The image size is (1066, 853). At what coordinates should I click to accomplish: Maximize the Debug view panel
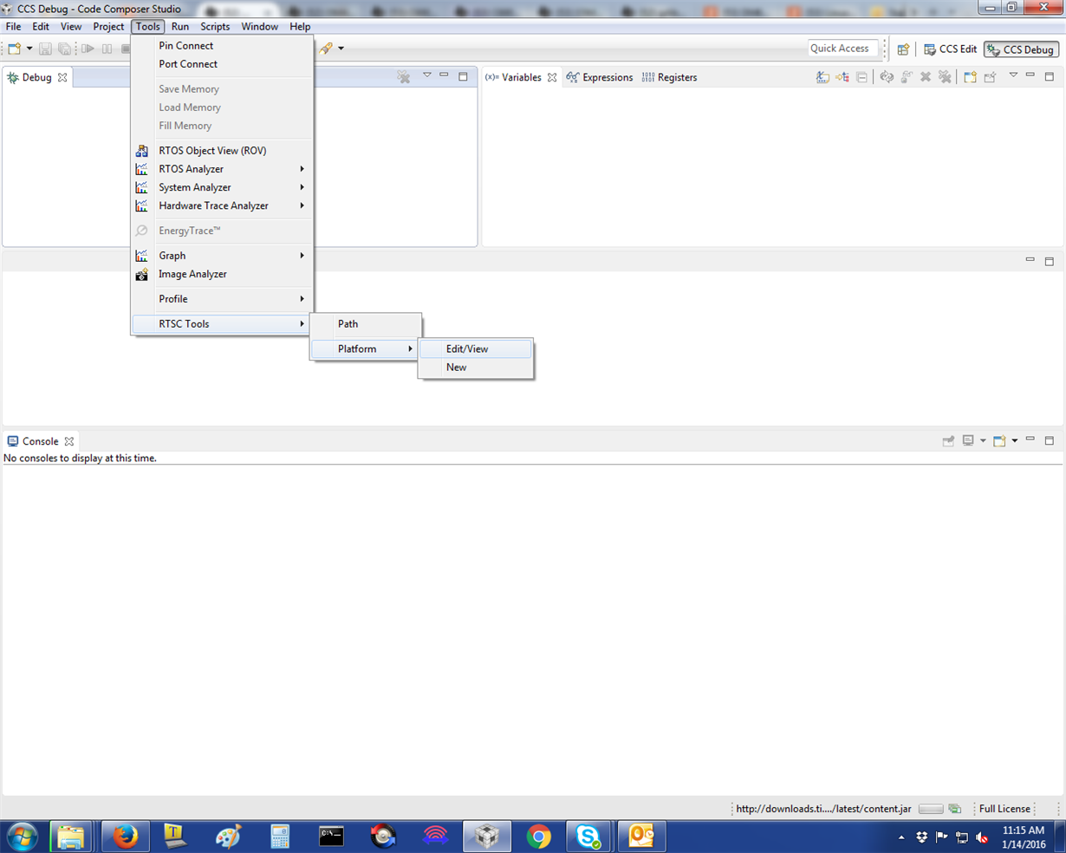point(463,76)
